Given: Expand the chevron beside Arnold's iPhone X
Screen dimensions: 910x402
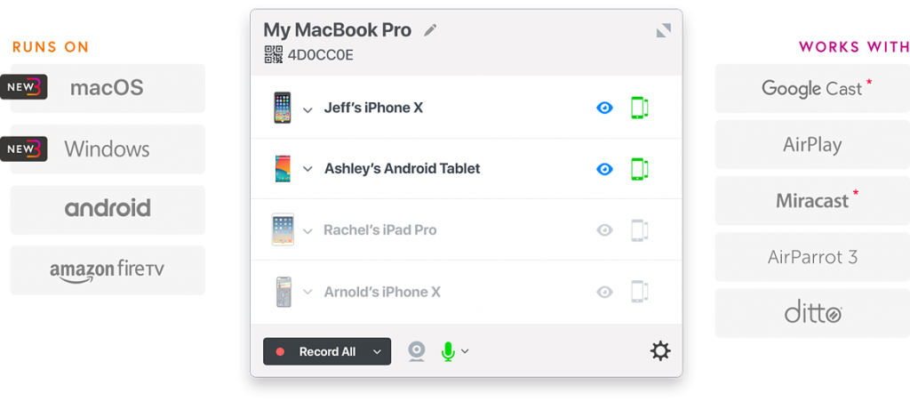Looking at the screenshot, I should pyautogui.click(x=307, y=293).
